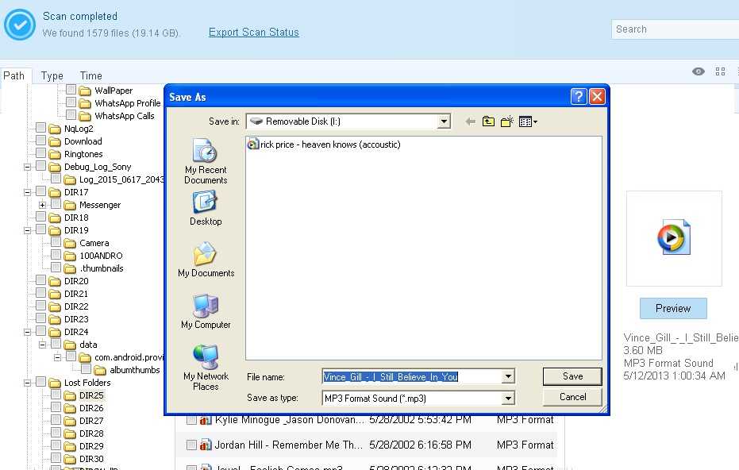This screenshot has height=470, width=739.
Task: Tick the DIR18 checkbox
Action: pyautogui.click(x=41, y=217)
